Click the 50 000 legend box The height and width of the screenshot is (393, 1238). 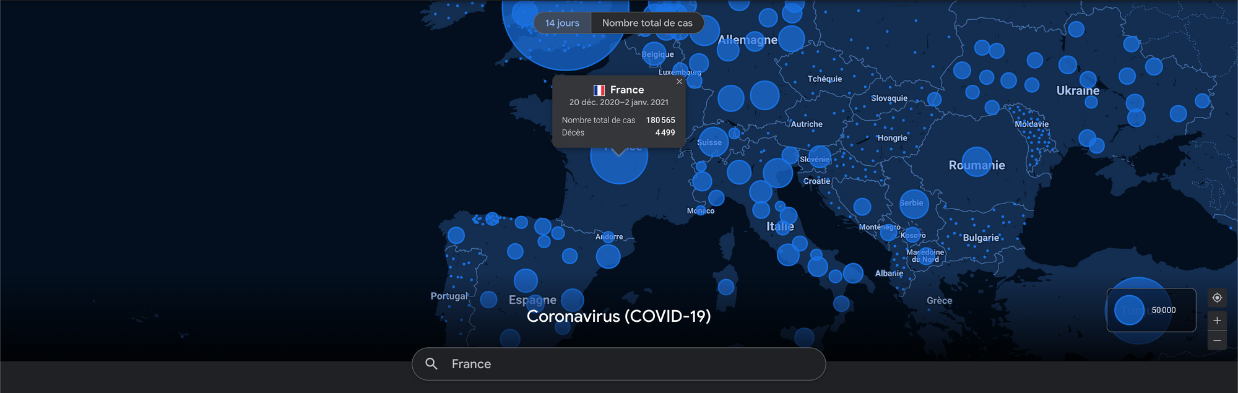tap(1151, 310)
